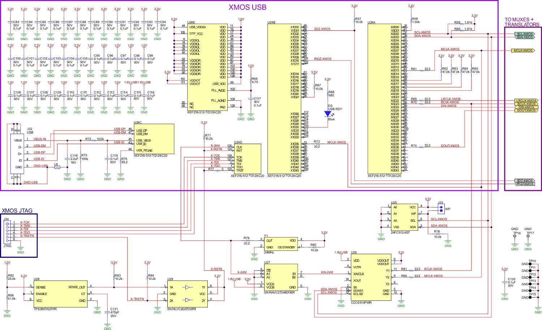
Task: Click resistor R86 51.0k label
Action: pyautogui.click(x=12, y=297)
